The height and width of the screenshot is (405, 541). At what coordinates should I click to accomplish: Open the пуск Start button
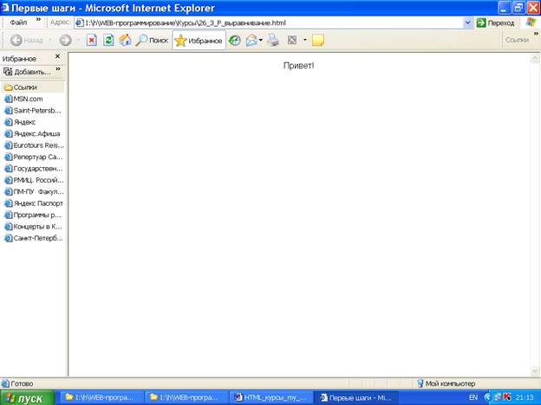[x=27, y=398]
